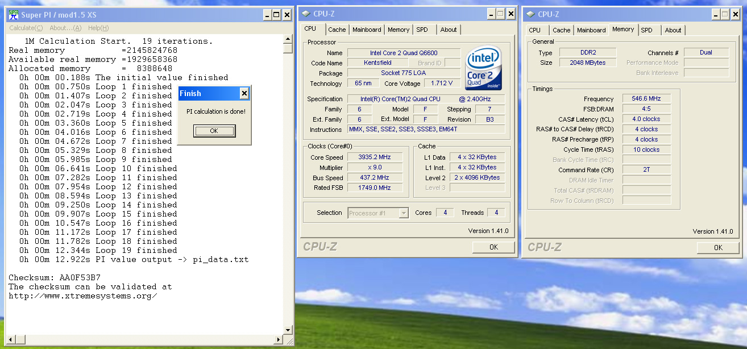Click the PI value output pi_data.txt line

click(134, 259)
